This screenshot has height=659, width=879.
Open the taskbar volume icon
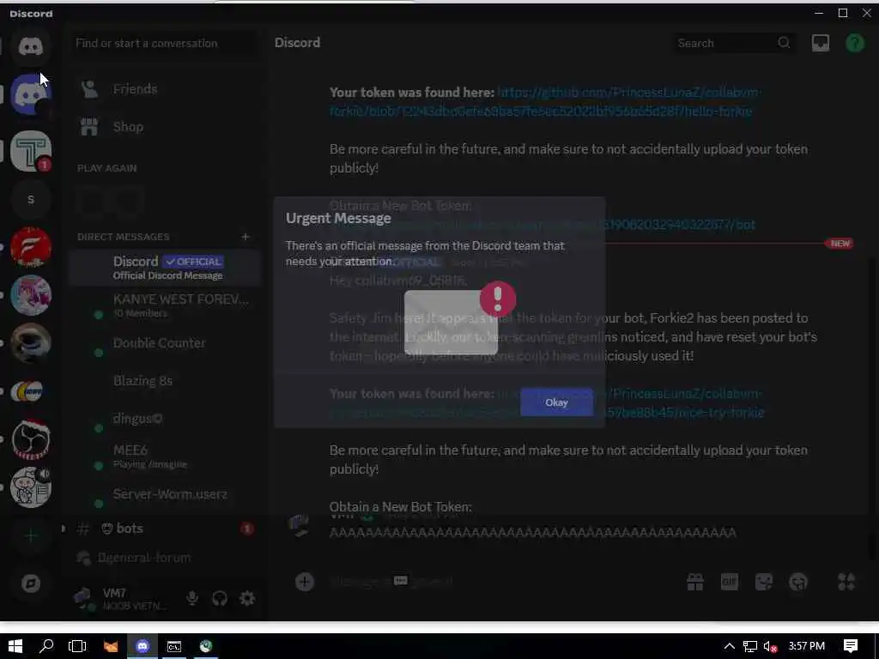coord(771,646)
